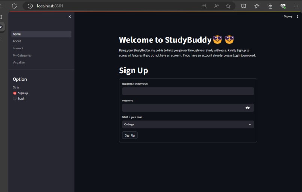302x192 pixels.
Task: Close the Streamlit sidebar with X
Action: [70, 16]
